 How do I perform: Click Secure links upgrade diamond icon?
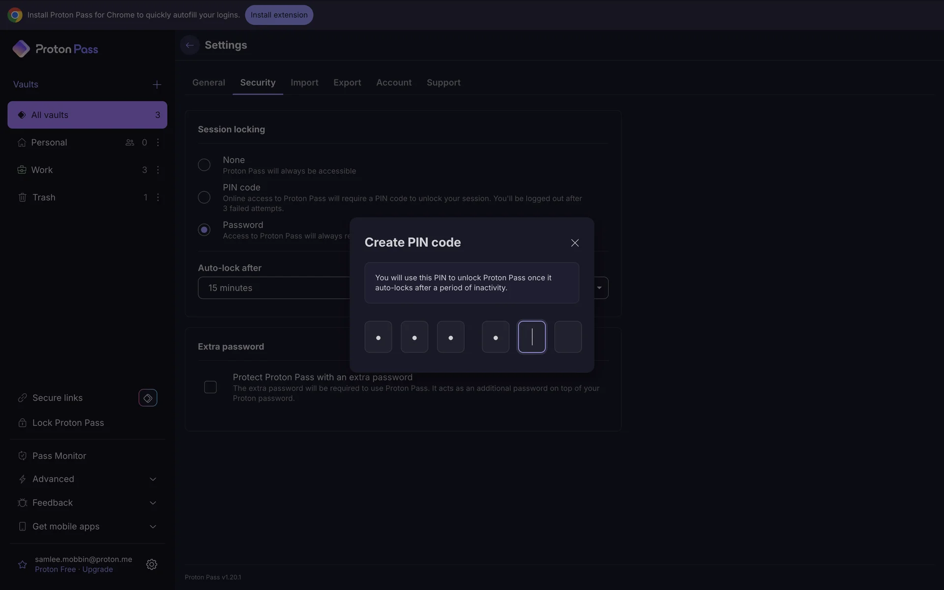point(147,398)
